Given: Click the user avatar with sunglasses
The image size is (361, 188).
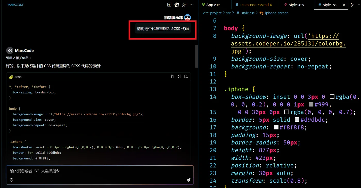Looking at the screenshot, I should (x=187, y=17).
